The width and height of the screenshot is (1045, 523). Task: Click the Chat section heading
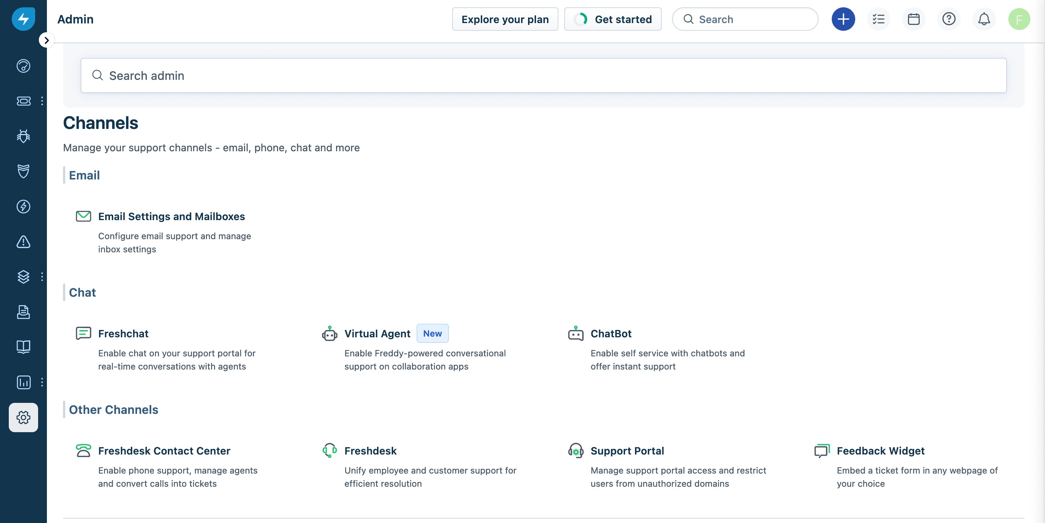[82, 292]
